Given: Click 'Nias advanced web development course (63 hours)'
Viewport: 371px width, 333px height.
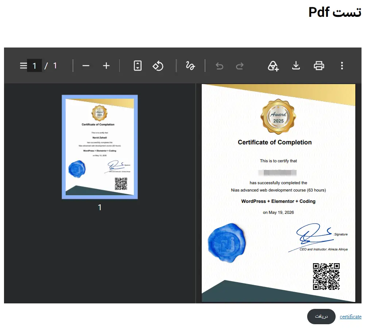Looking at the screenshot, I should coord(278,190).
